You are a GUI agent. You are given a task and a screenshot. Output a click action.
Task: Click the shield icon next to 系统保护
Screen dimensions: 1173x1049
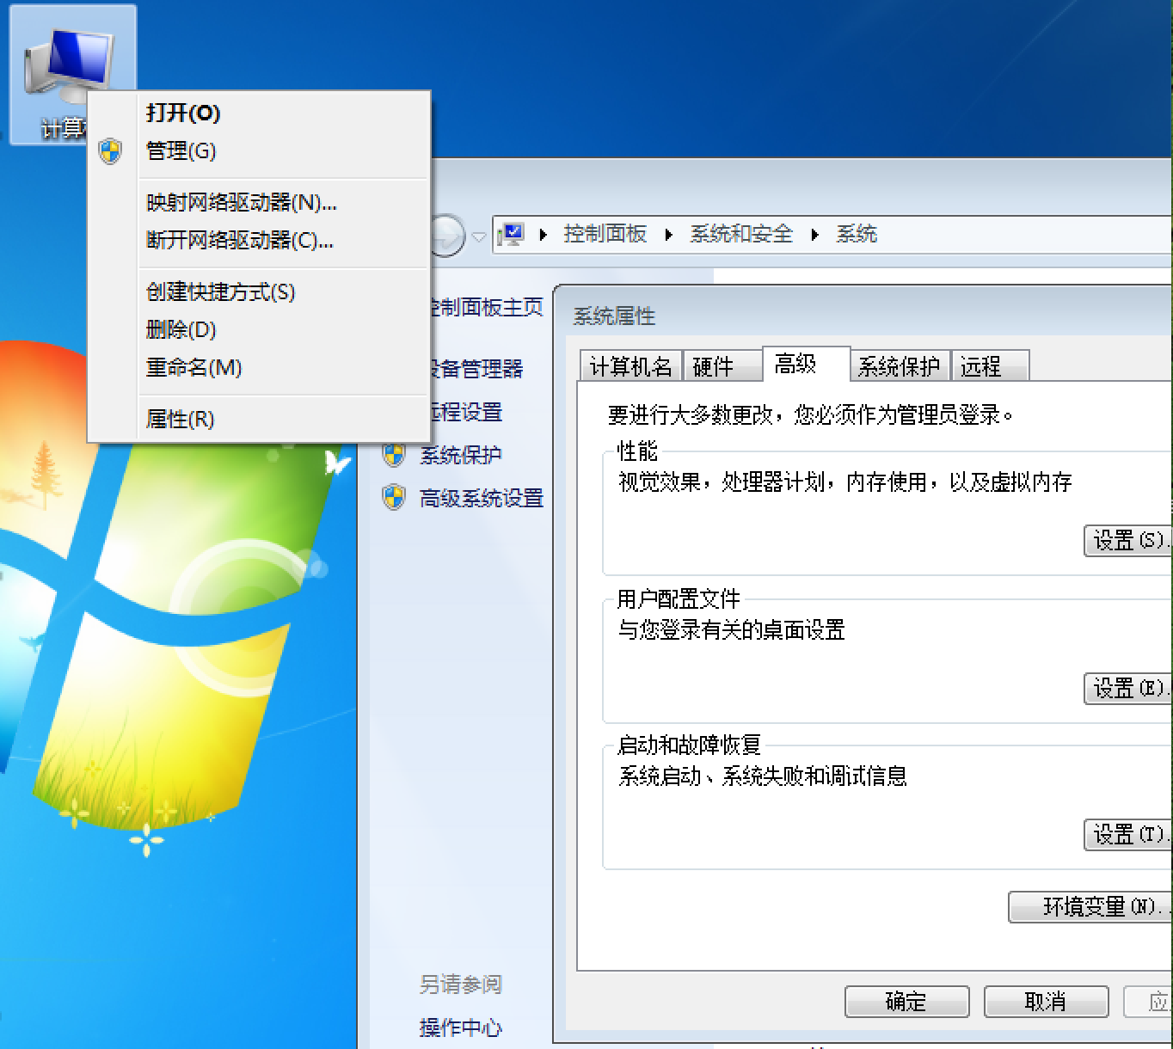click(x=394, y=455)
